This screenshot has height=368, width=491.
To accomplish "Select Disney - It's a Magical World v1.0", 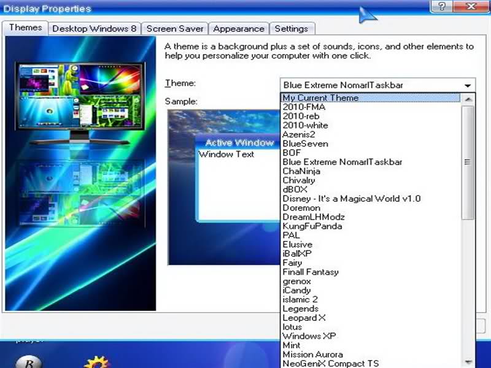I will pos(371,199).
